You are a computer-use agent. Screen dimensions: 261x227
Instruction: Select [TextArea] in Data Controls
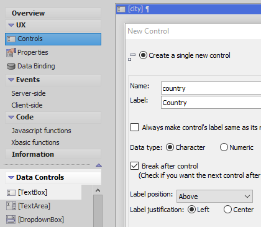pos(34,206)
